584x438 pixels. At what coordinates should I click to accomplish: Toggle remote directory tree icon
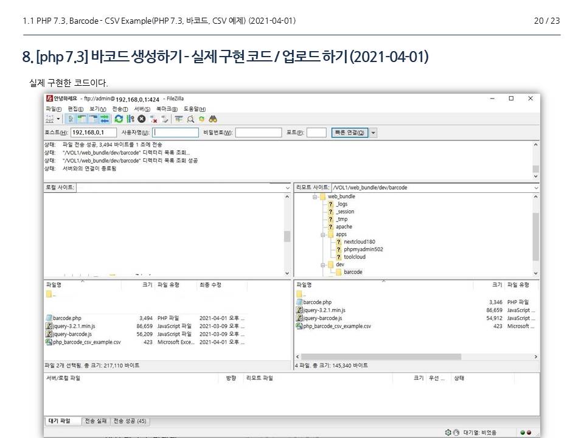[92, 119]
